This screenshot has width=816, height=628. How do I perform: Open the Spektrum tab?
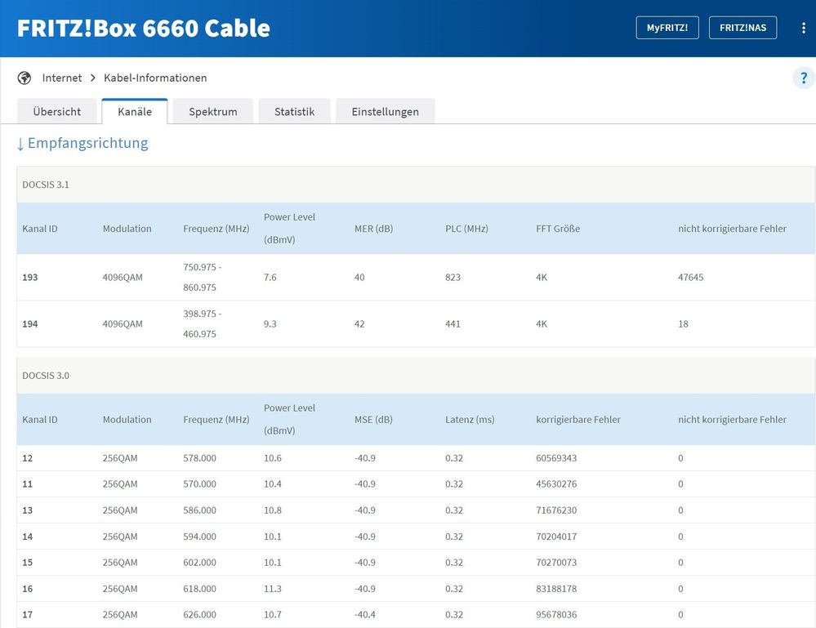(x=212, y=112)
